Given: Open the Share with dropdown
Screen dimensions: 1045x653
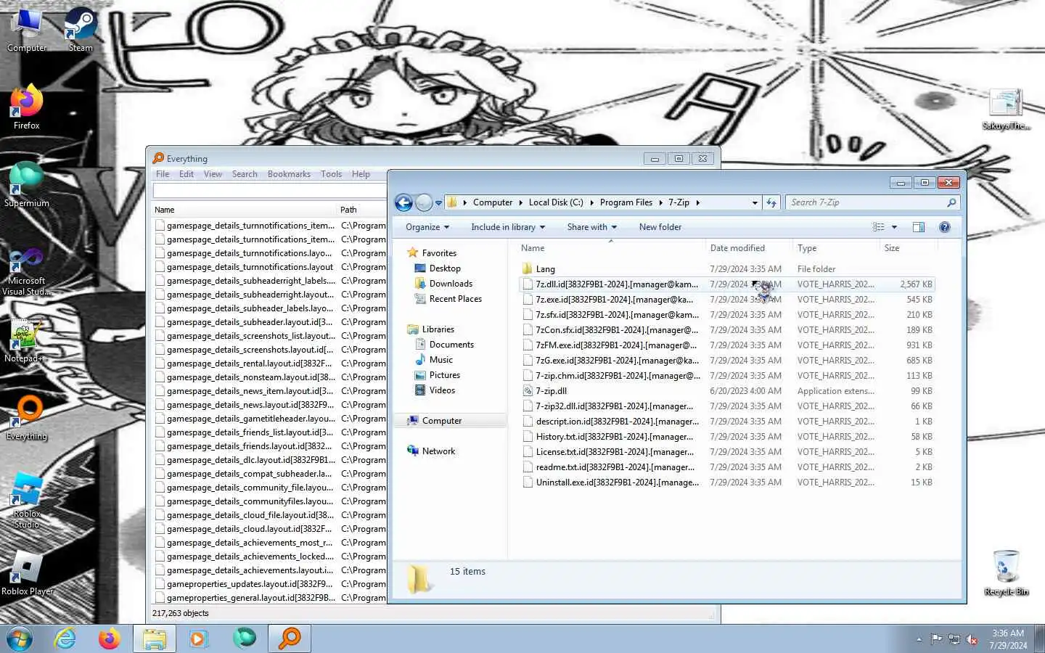Looking at the screenshot, I should pyautogui.click(x=592, y=227).
